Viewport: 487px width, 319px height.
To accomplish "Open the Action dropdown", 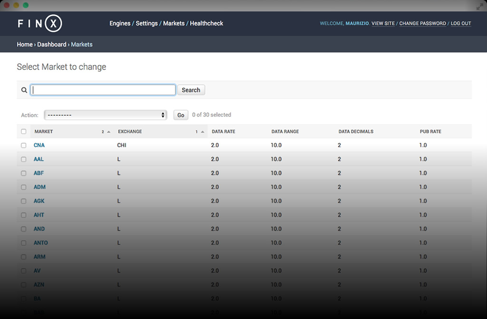I will point(106,115).
